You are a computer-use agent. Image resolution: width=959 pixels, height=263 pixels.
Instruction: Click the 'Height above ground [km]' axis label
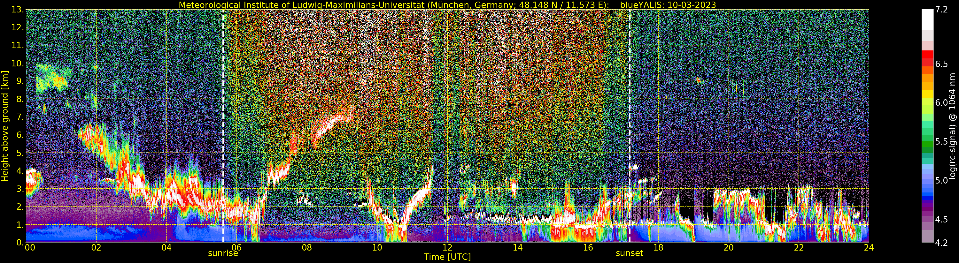tap(5, 126)
